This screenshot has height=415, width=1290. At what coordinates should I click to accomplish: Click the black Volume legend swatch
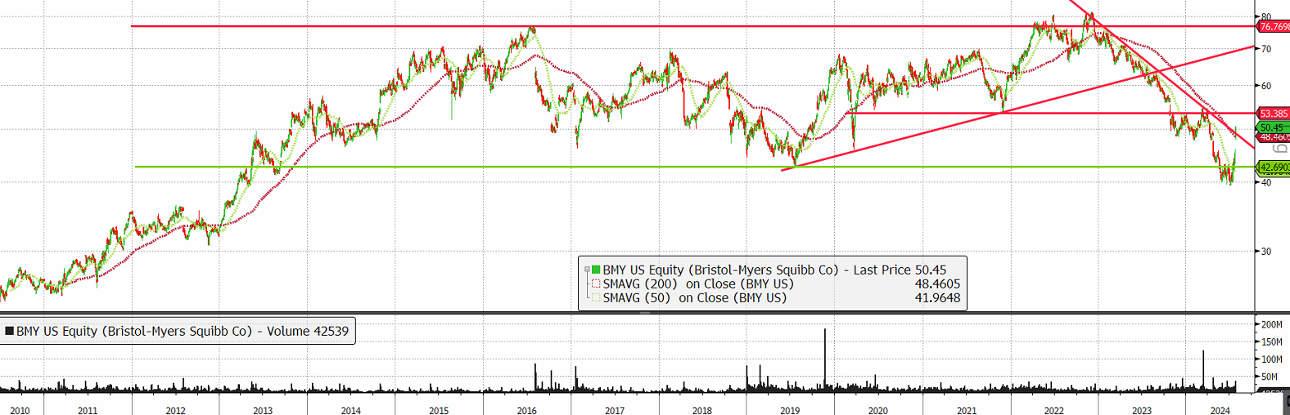[x=9, y=331]
